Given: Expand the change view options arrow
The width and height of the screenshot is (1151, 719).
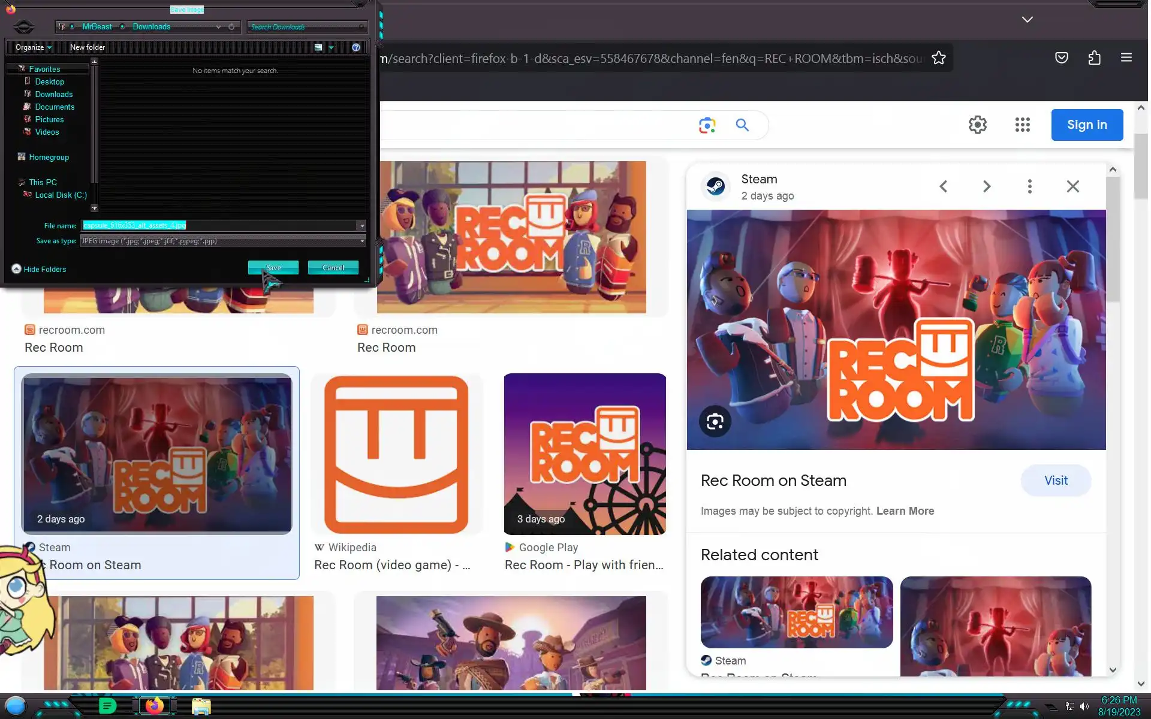Looking at the screenshot, I should click(x=331, y=47).
